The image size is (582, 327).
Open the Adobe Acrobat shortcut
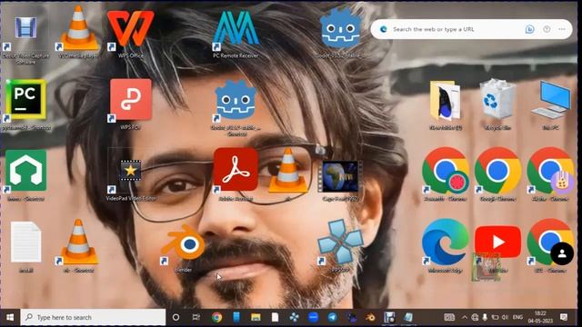[x=236, y=174]
